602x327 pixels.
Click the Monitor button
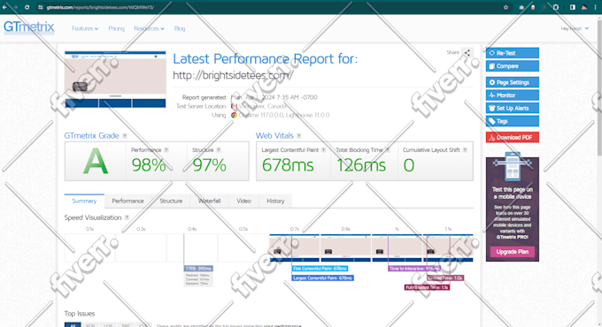pyautogui.click(x=513, y=95)
